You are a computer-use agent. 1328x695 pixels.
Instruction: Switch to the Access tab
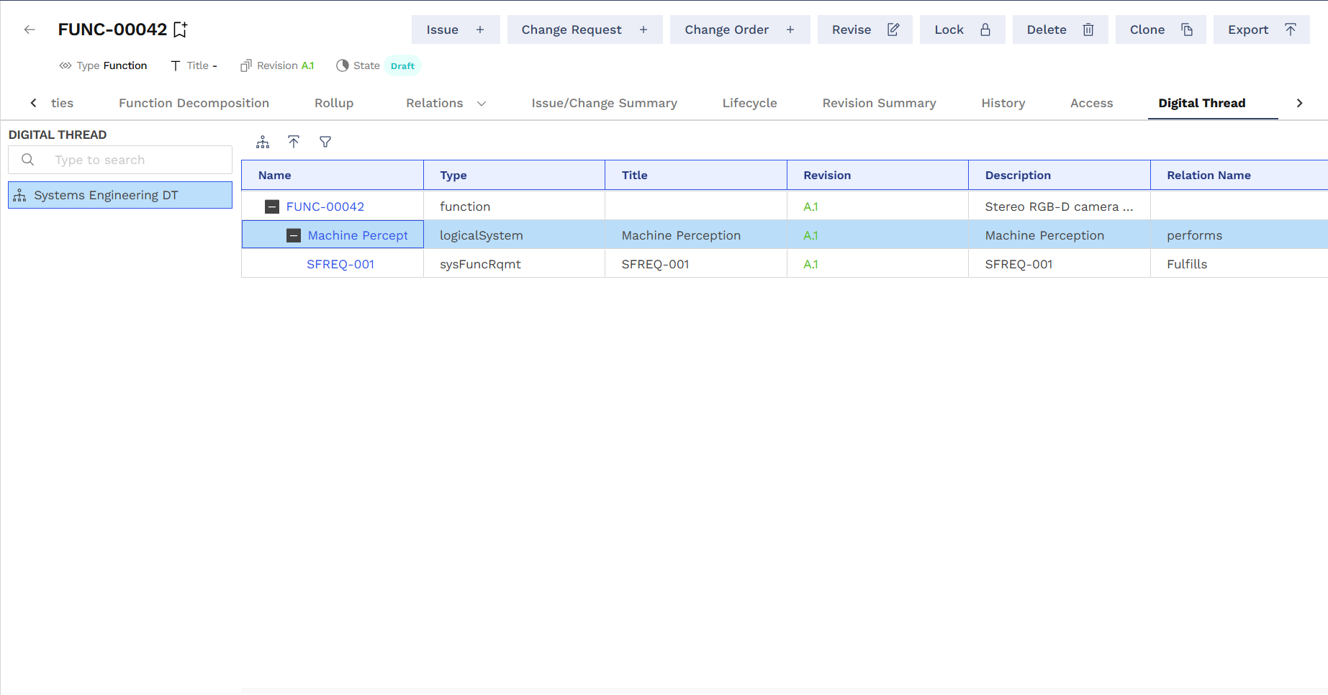1091,103
